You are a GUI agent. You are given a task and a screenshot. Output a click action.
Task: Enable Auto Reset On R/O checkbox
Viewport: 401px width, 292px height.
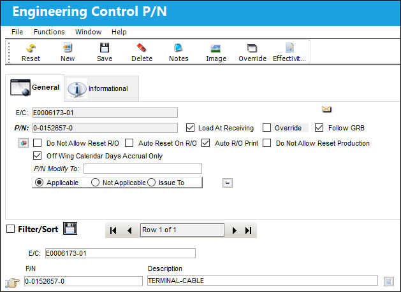(x=129, y=143)
